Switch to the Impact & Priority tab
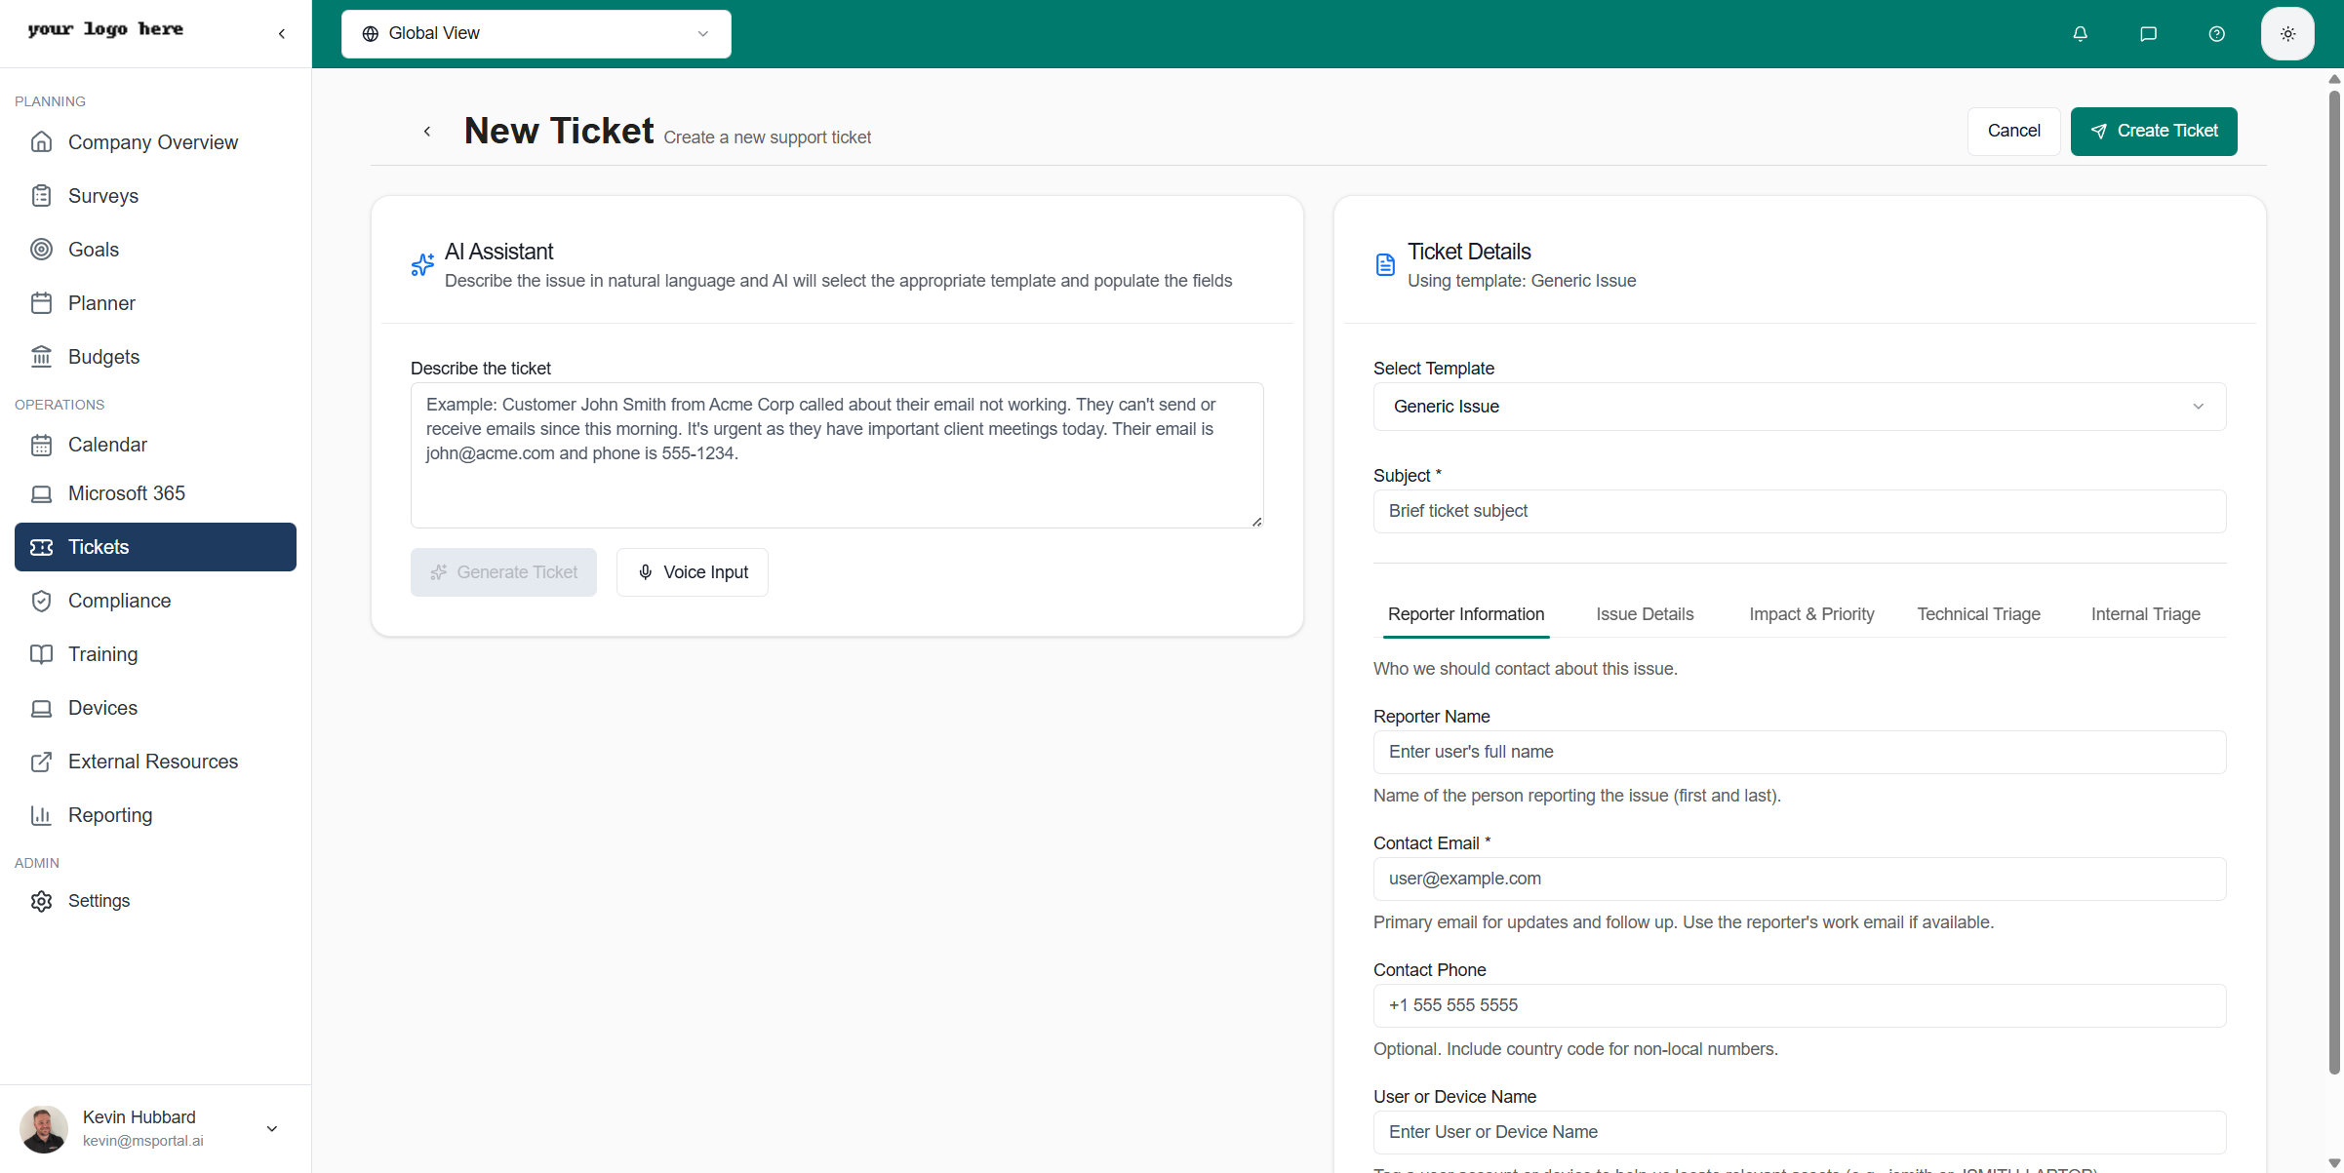This screenshot has height=1173, width=2344. click(1811, 614)
